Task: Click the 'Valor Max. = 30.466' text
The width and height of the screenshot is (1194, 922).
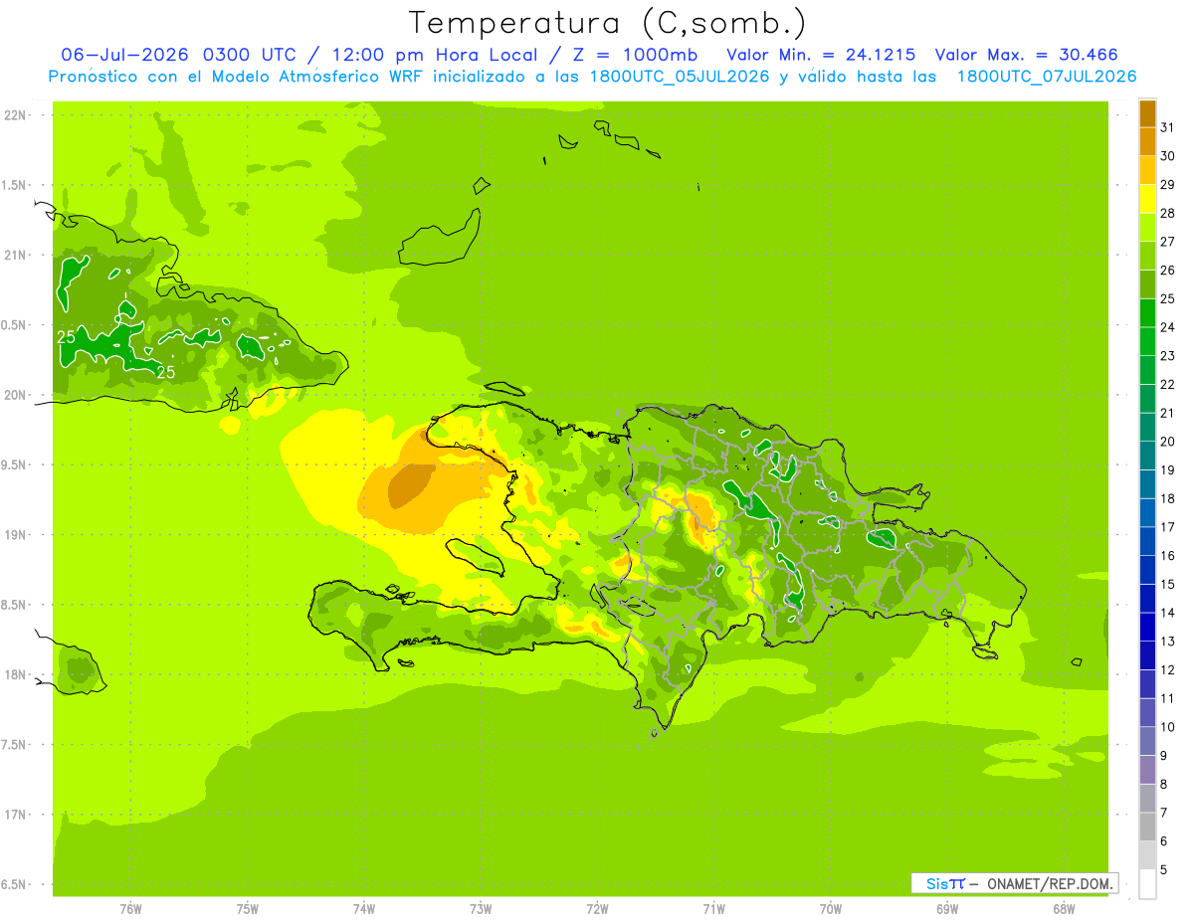Action: coord(1028,55)
